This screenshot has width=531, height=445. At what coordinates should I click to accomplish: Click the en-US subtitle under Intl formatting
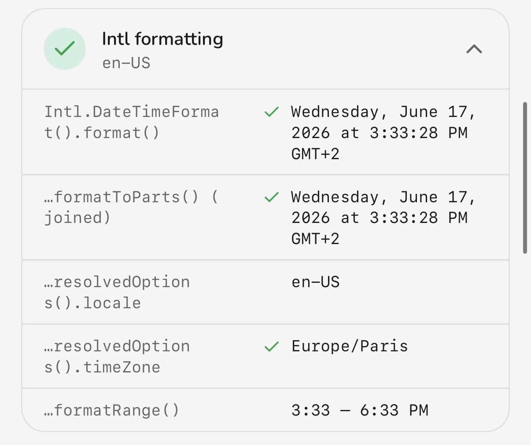[126, 63]
